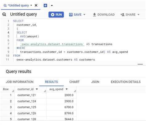Switch to the Job Information tab
Image resolution: width=146 pixels, height=125 pixels.
(20, 82)
